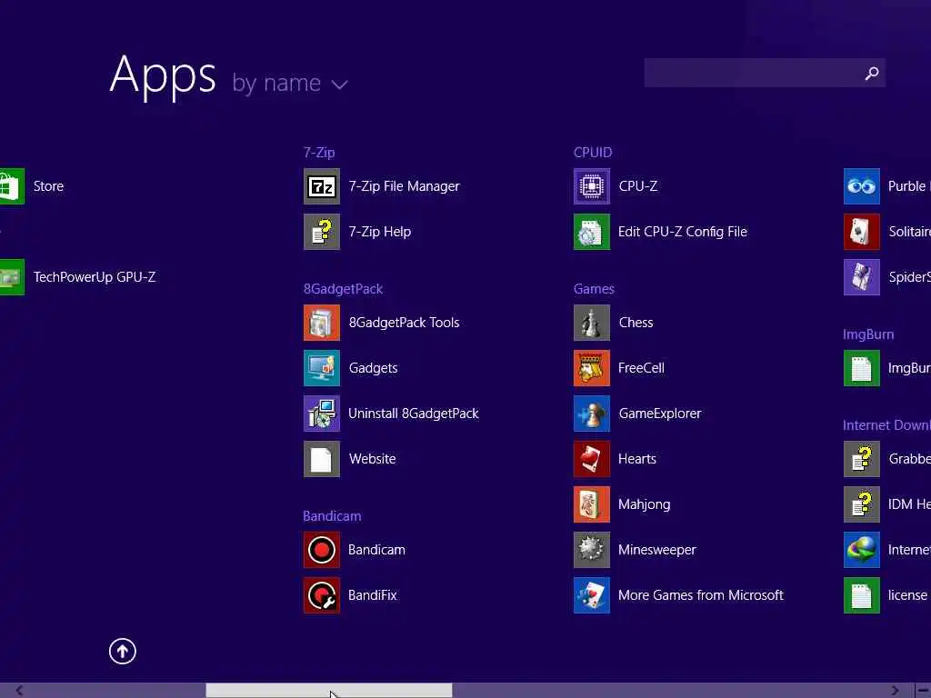Launch Solitaire card icon
The height and width of the screenshot is (698, 931).
(x=862, y=232)
